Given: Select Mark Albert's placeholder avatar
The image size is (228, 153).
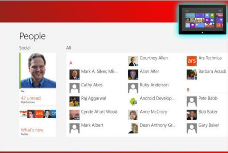Looking at the screenshot, I should tap(75, 128).
